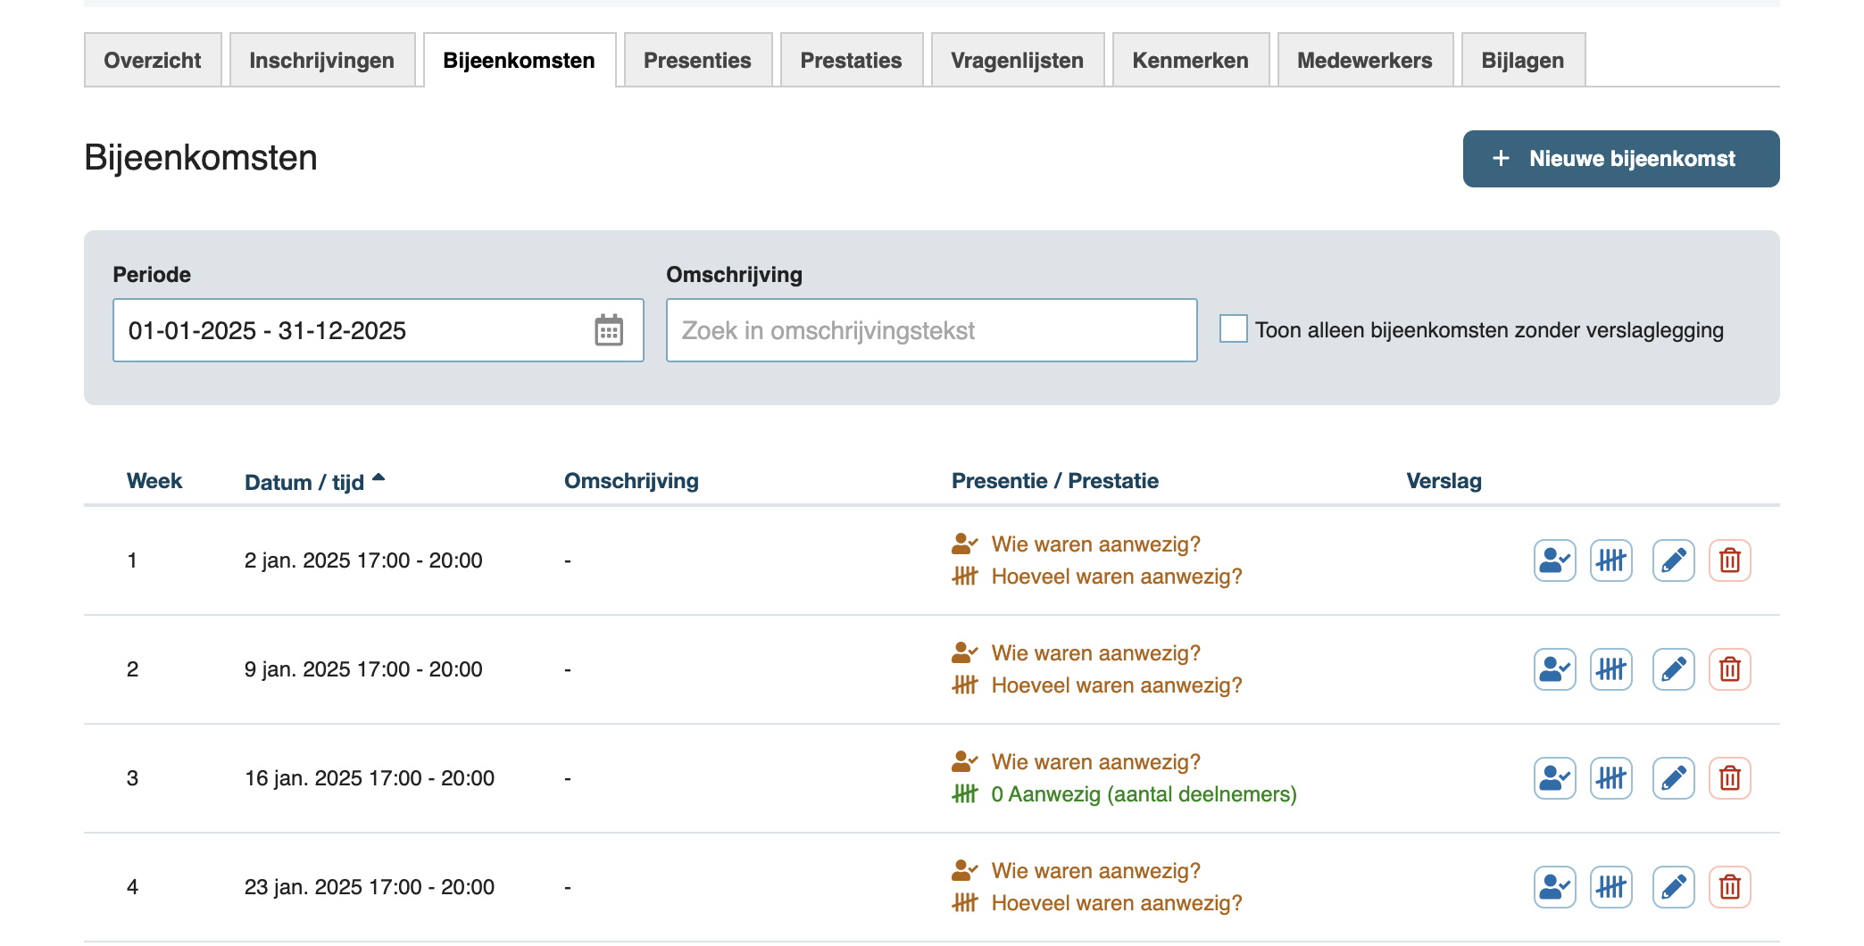Open attendance registration icon for 16 jan. meeting
Screen dimensions: 1864x946
point(1554,778)
